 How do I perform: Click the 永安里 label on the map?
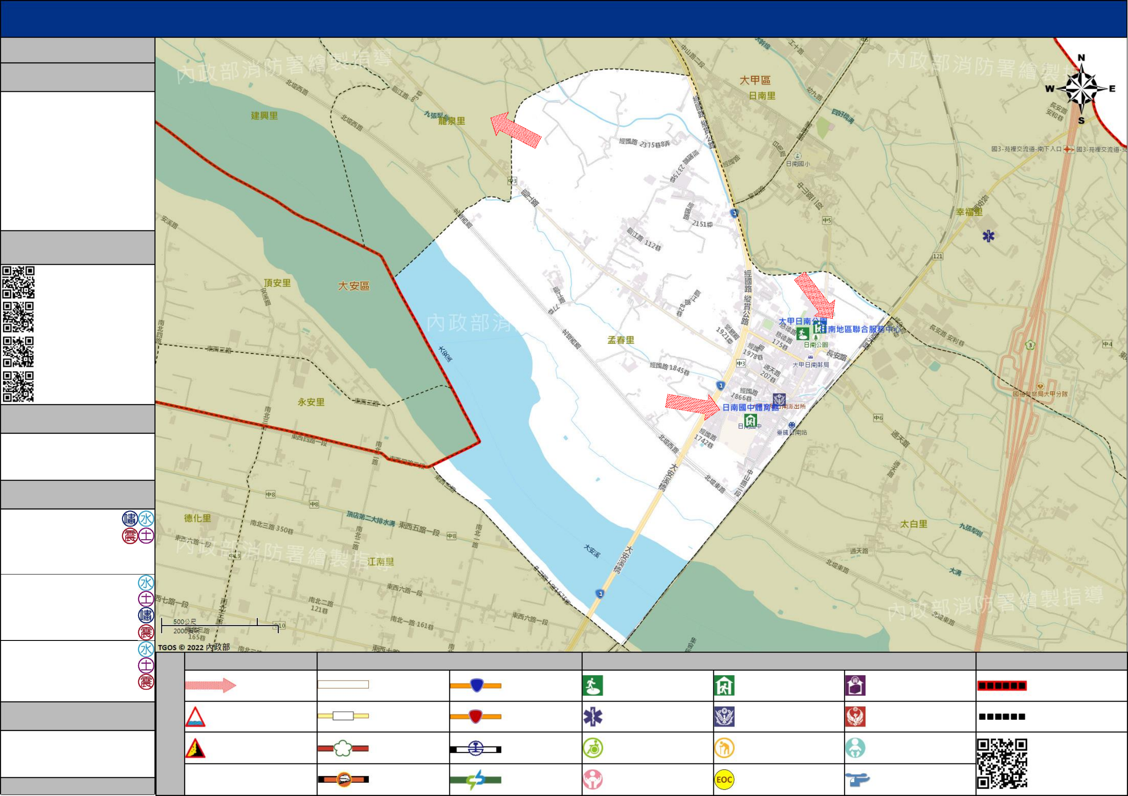click(x=311, y=402)
